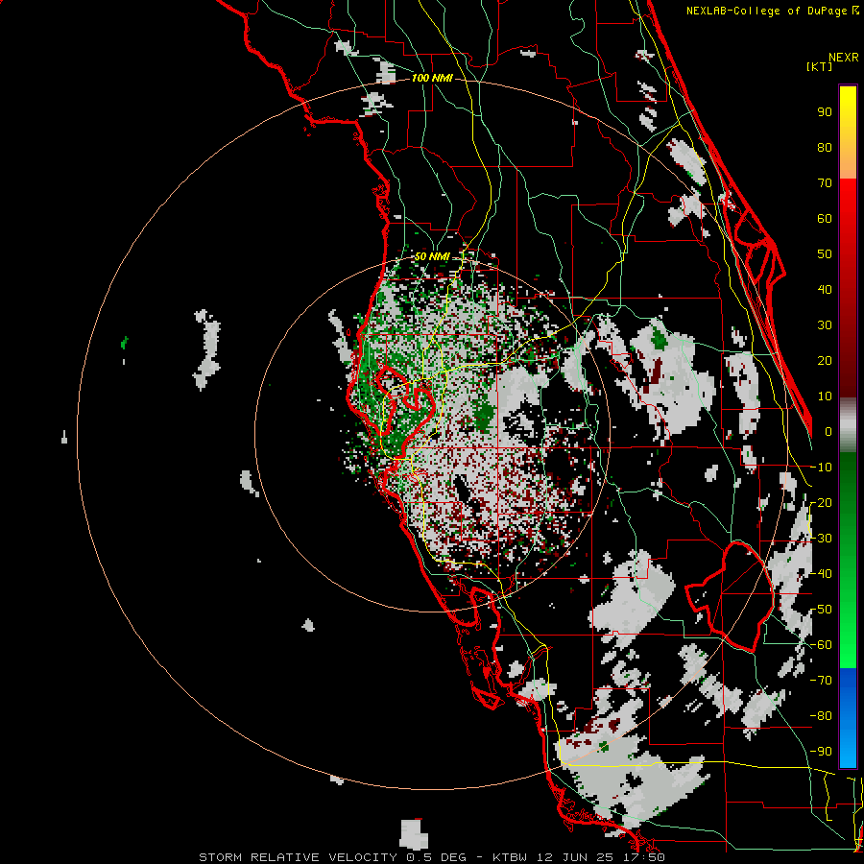Click the positive 50 knot scale label
Viewport: 864px width, 864px height.
[825, 254]
